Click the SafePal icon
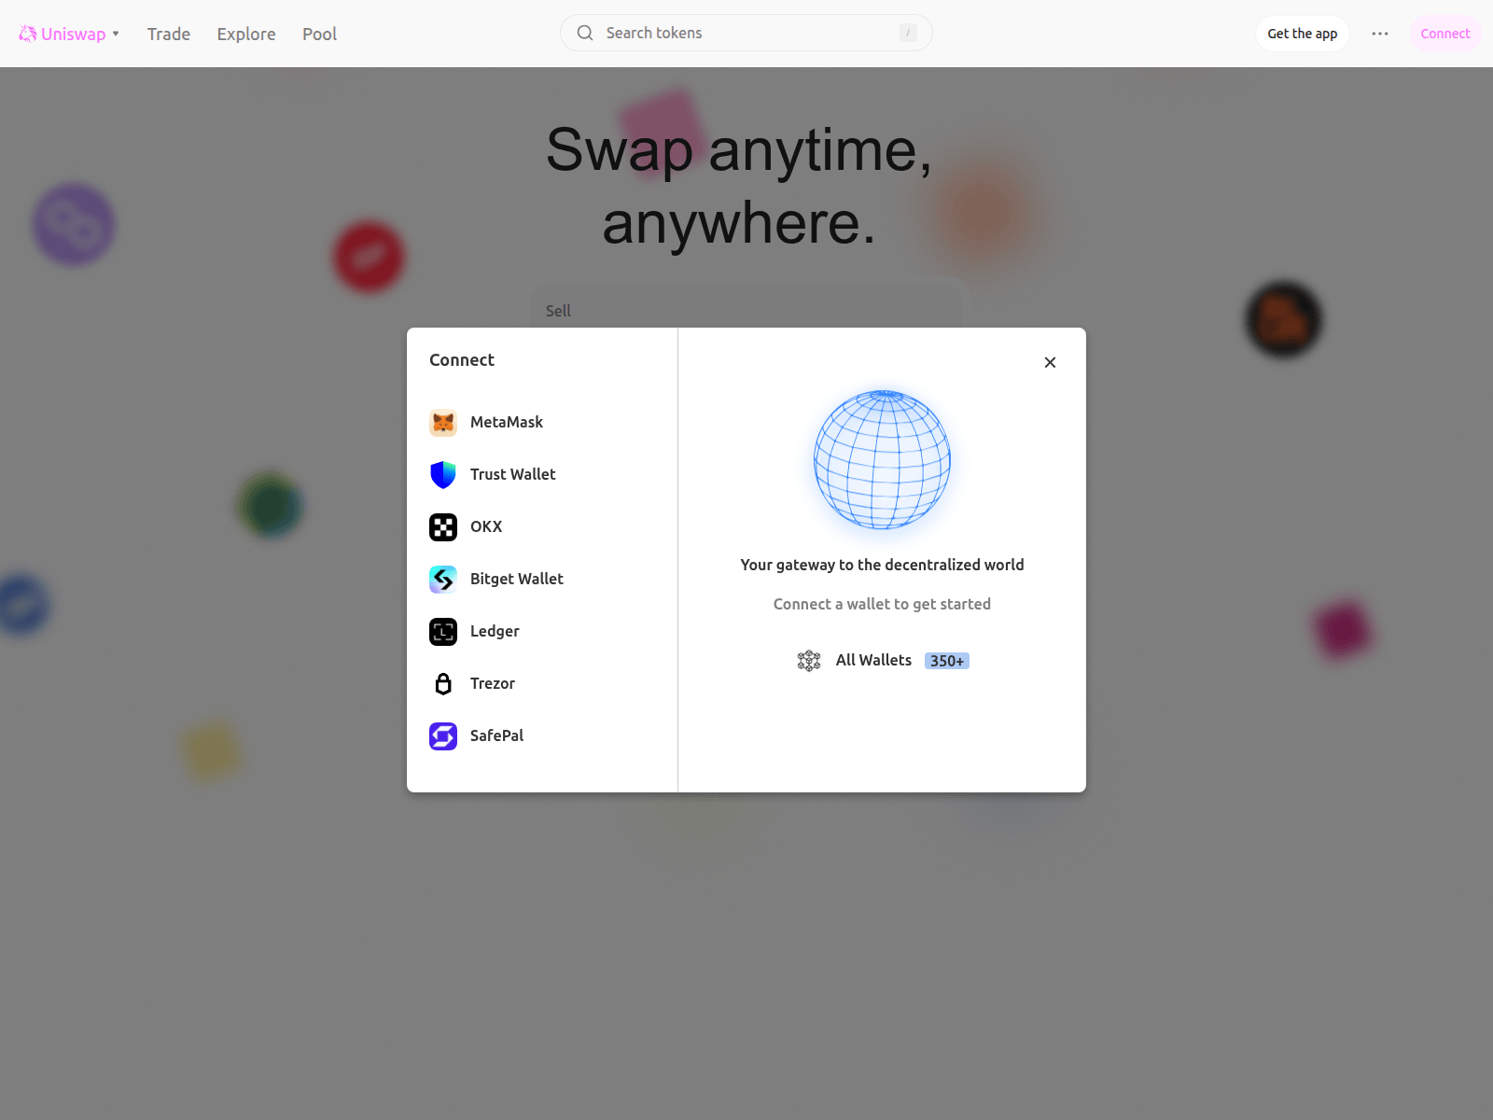1493x1120 pixels. [x=443, y=736]
